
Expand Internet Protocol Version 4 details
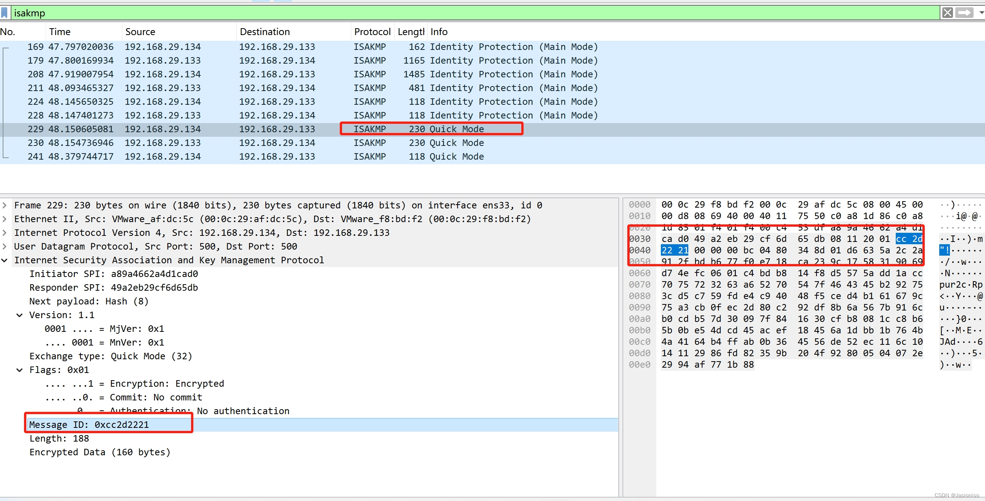pyautogui.click(x=5, y=233)
